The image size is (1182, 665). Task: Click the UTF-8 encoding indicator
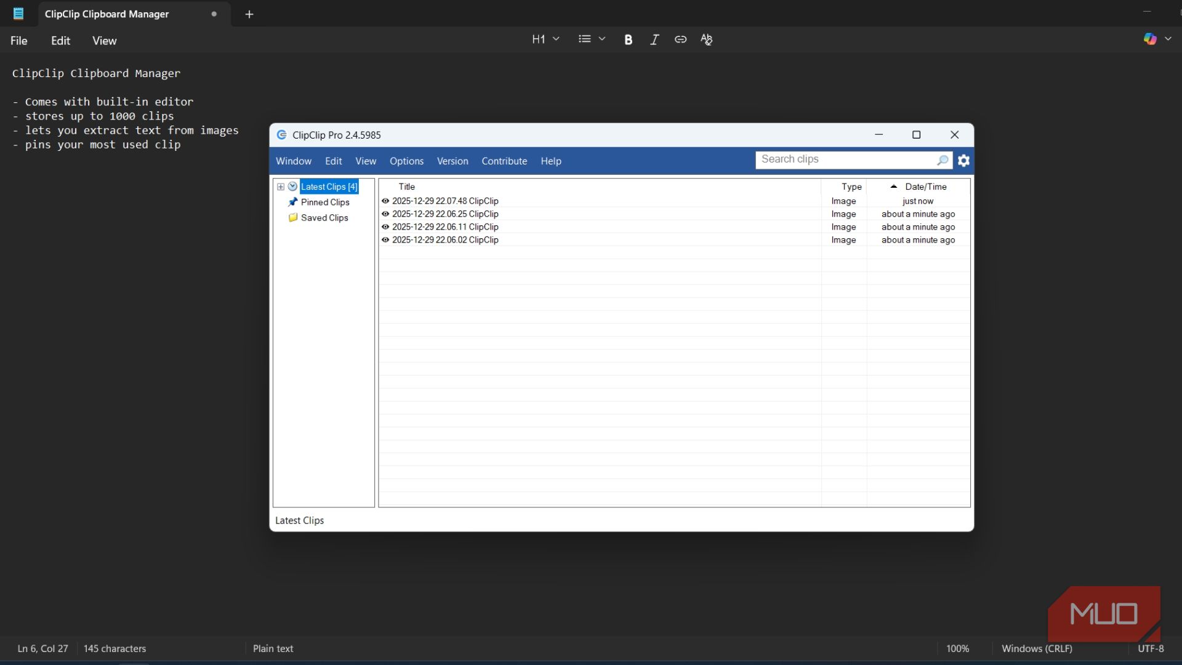click(x=1151, y=648)
